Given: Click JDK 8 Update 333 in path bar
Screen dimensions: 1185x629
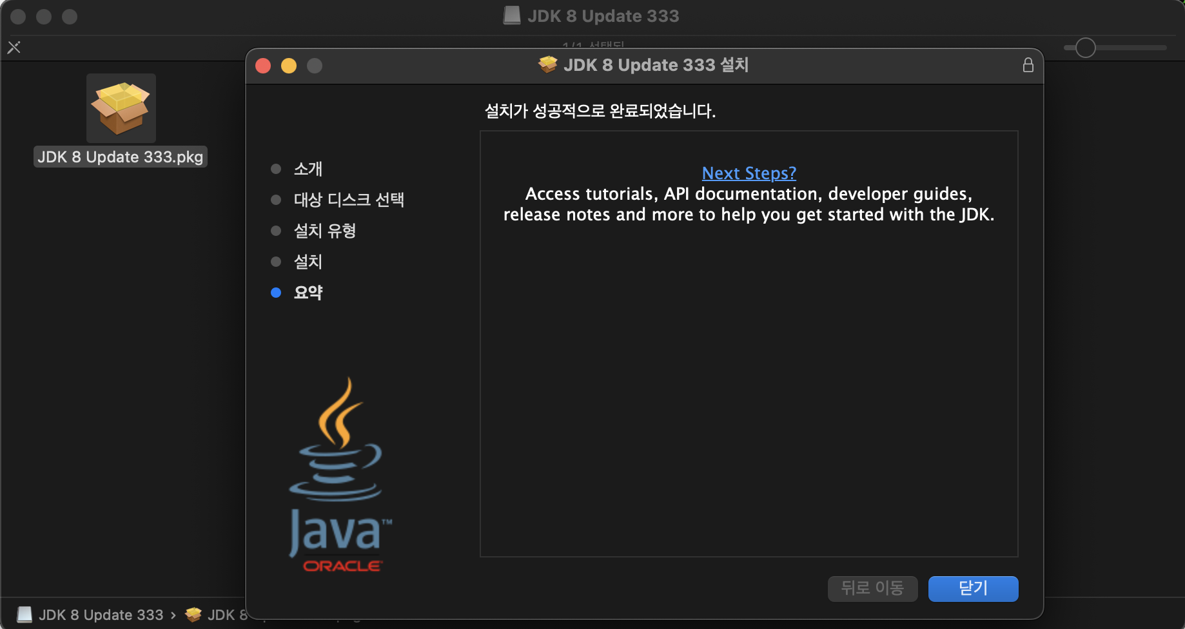Looking at the screenshot, I should (101, 615).
